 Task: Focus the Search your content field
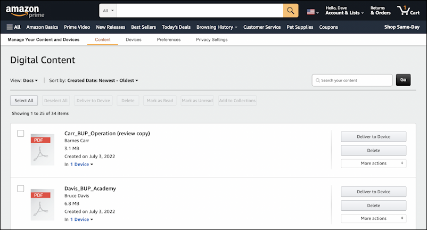352,80
